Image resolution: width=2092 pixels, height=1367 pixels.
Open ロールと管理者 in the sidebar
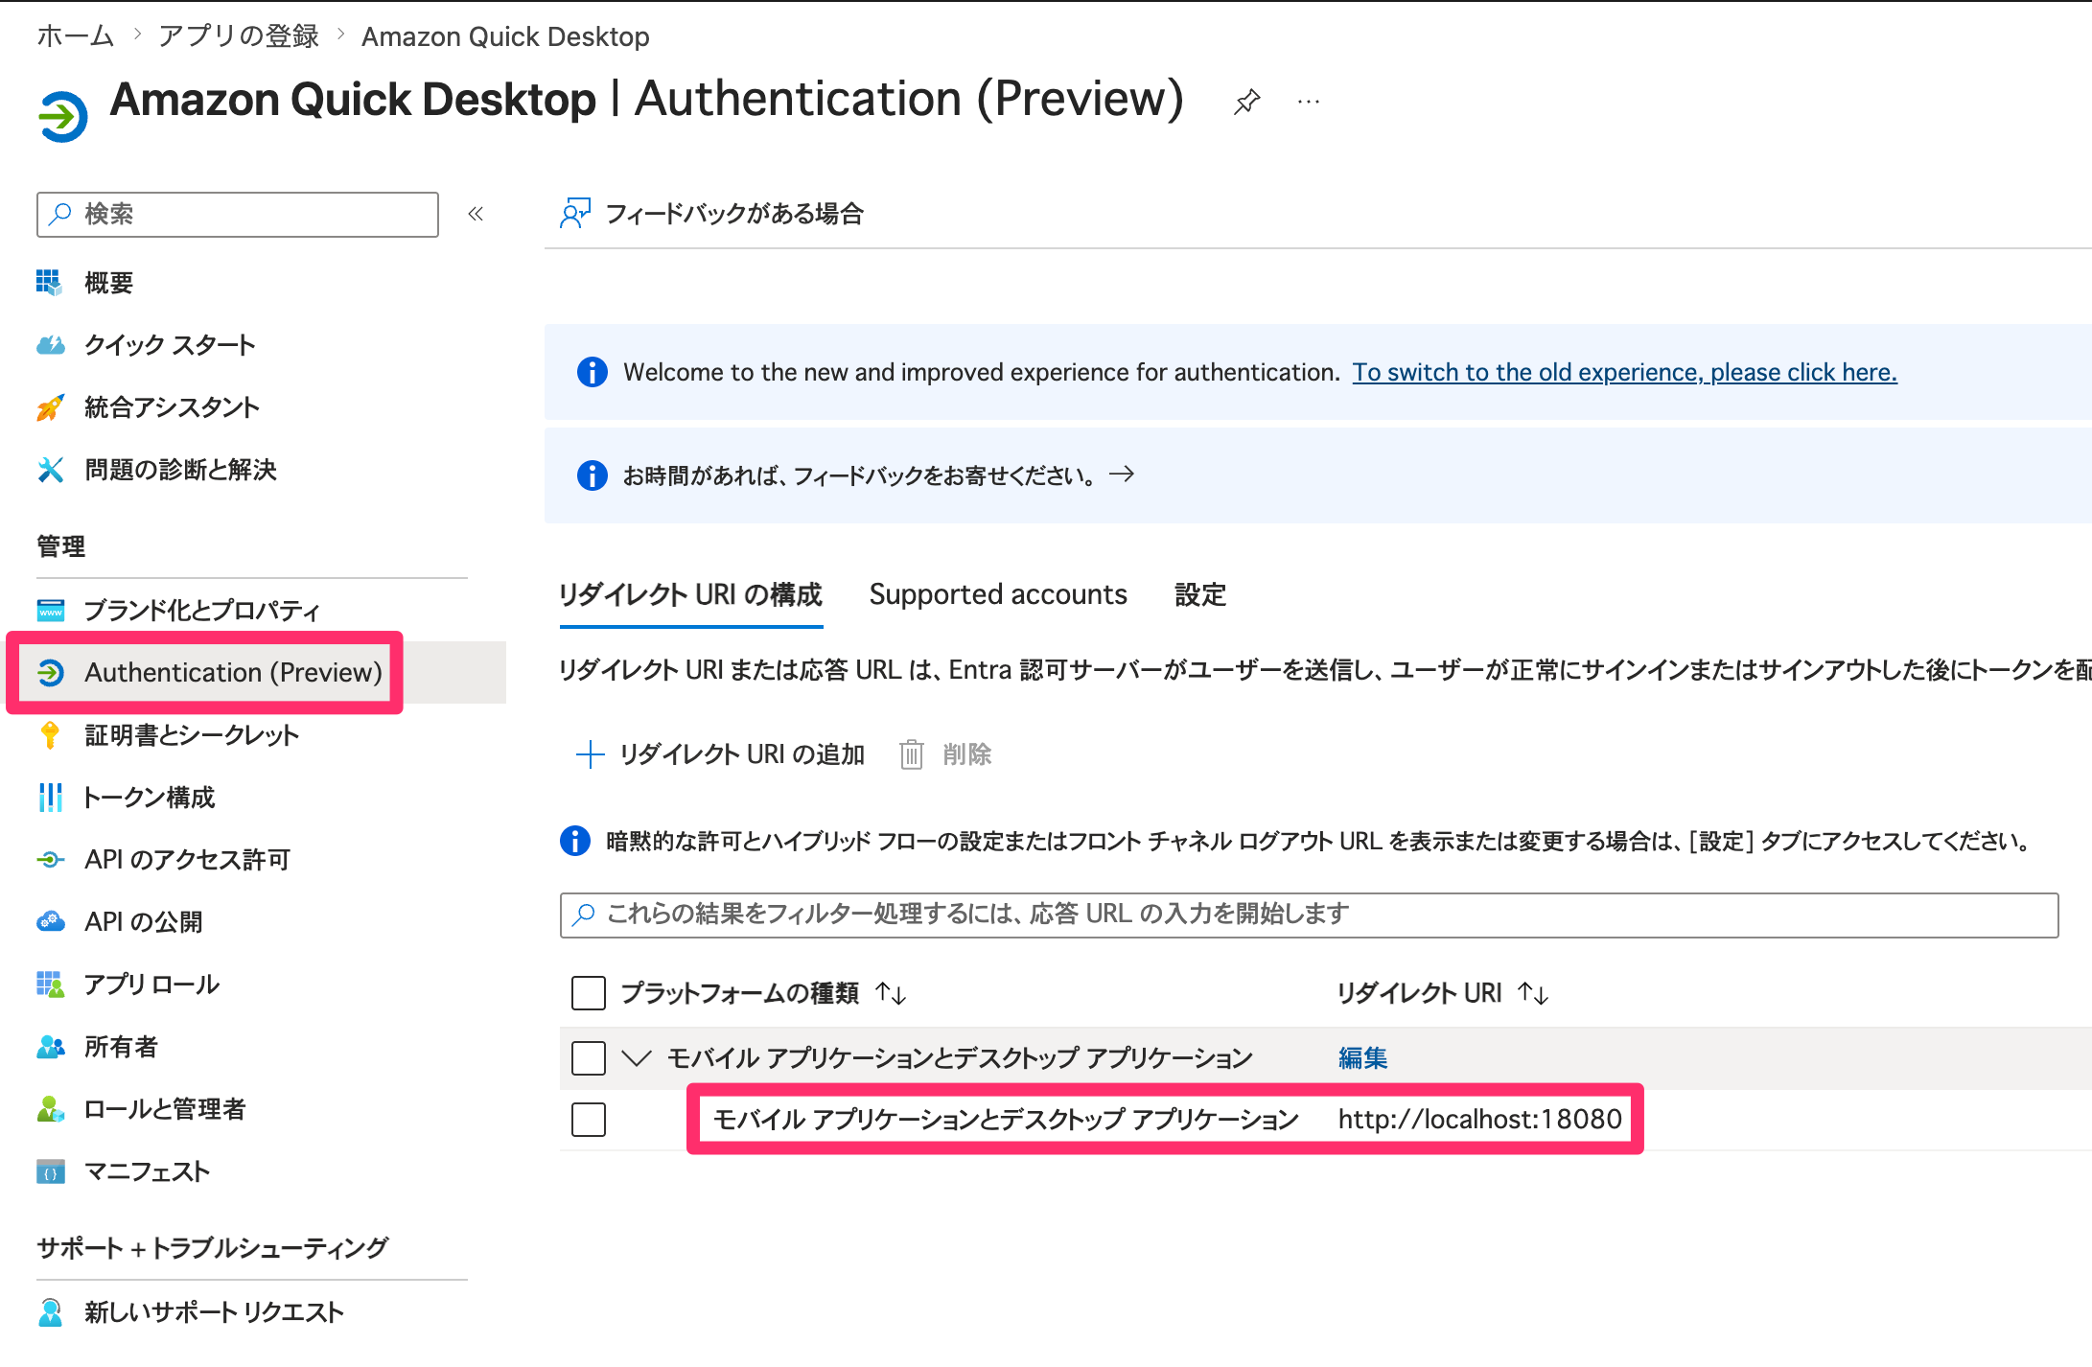[165, 1109]
